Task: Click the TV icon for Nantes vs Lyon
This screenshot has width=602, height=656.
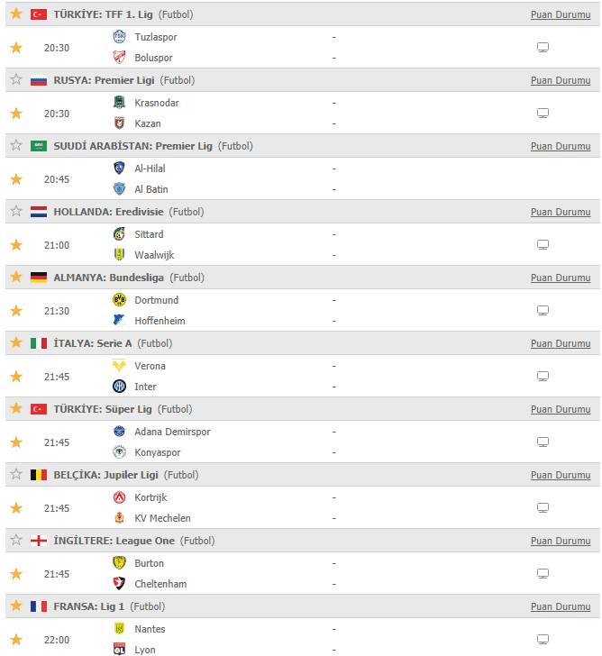Action: (x=543, y=639)
